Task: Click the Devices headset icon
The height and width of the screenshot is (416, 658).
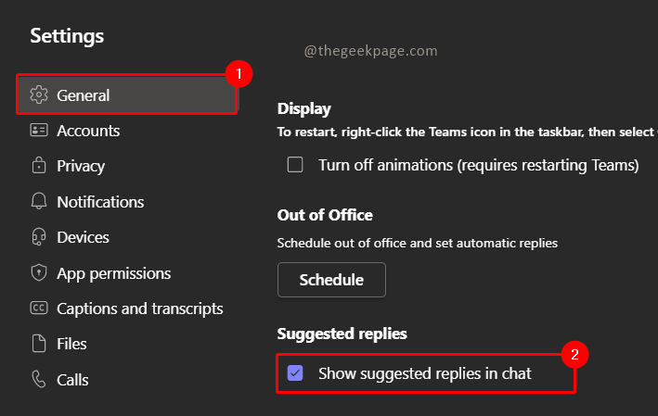Action: 39,237
